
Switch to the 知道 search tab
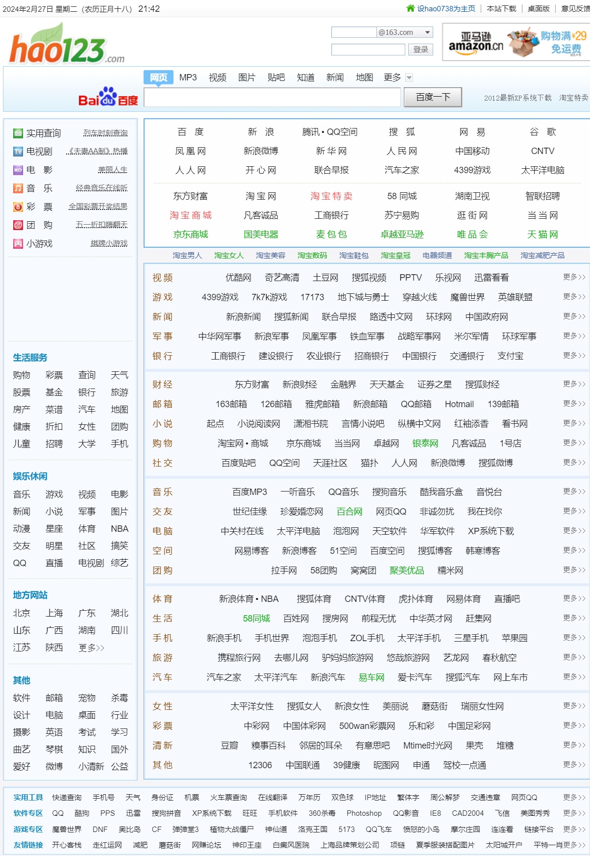coord(305,78)
